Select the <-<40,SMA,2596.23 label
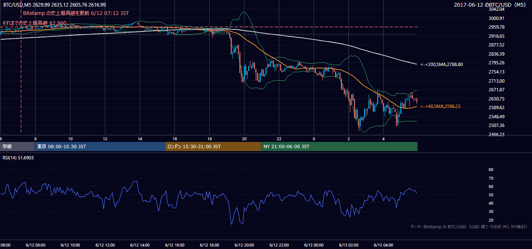 coord(440,107)
